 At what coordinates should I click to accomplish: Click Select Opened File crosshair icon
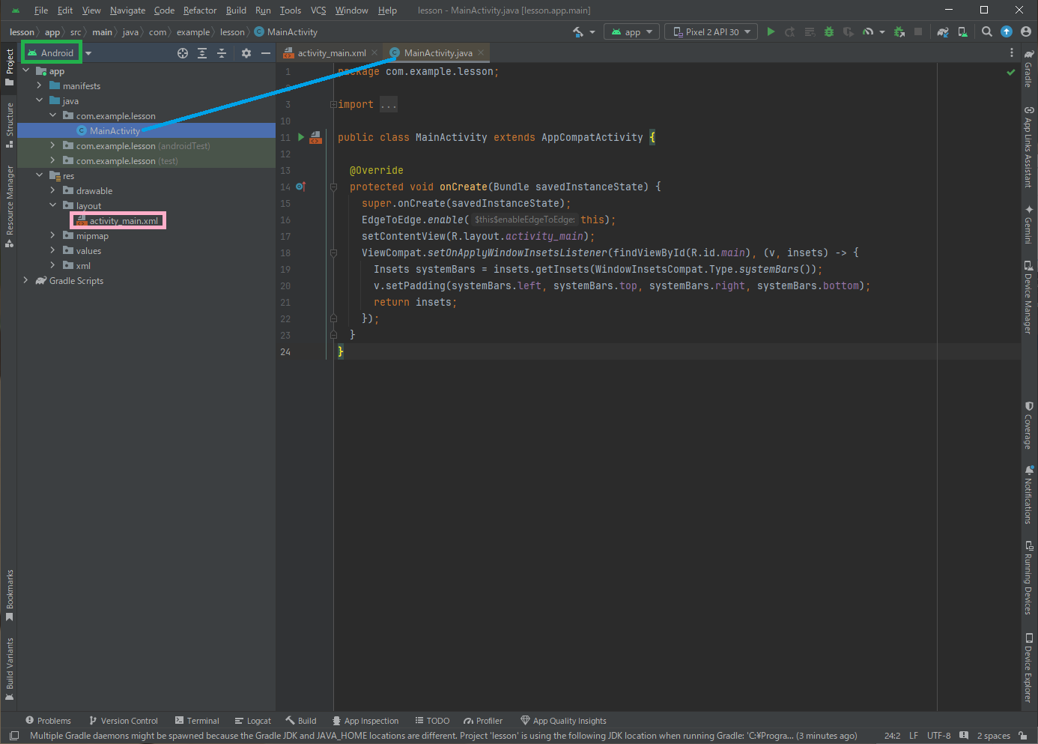coord(183,53)
